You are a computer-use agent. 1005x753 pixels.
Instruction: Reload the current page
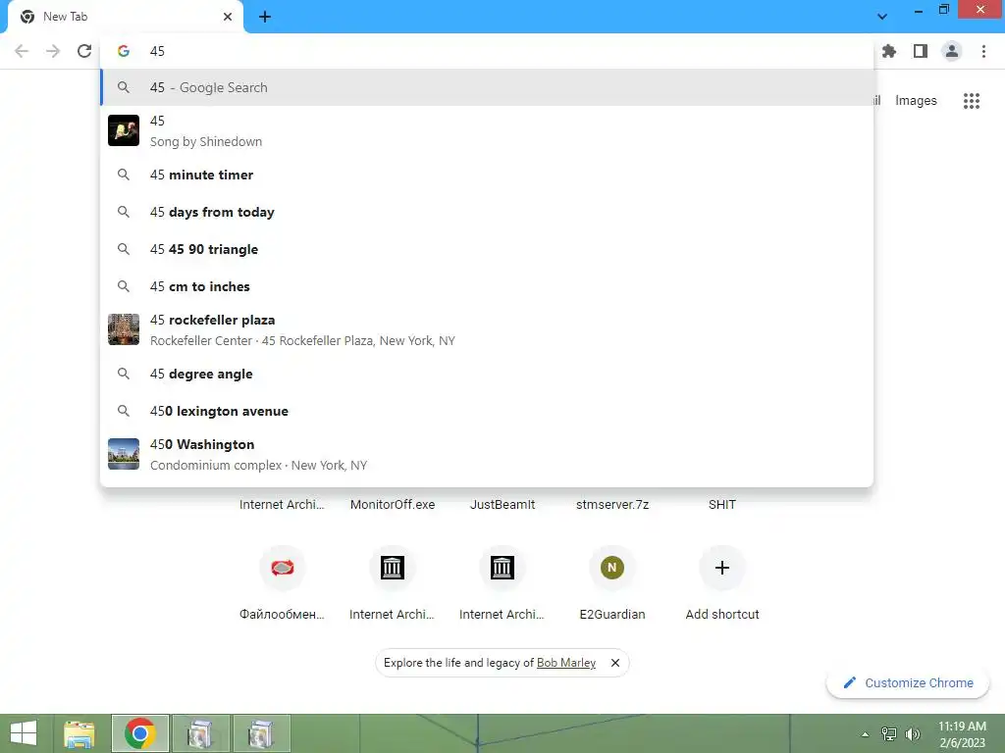84,51
